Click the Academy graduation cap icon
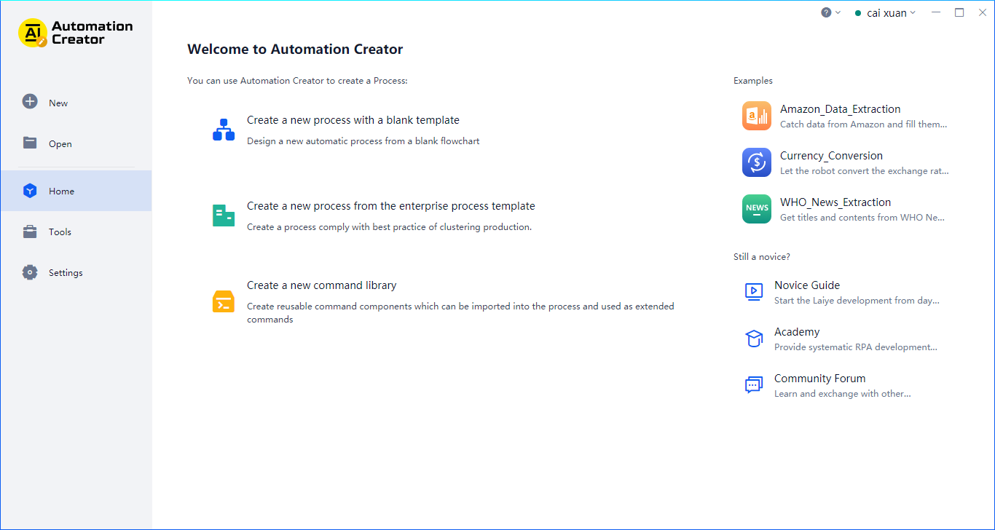The image size is (995, 530). click(754, 339)
